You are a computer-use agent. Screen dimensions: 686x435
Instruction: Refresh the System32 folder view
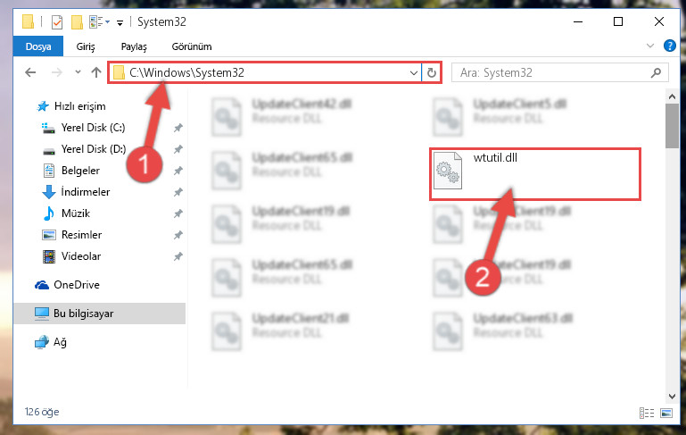(432, 72)
